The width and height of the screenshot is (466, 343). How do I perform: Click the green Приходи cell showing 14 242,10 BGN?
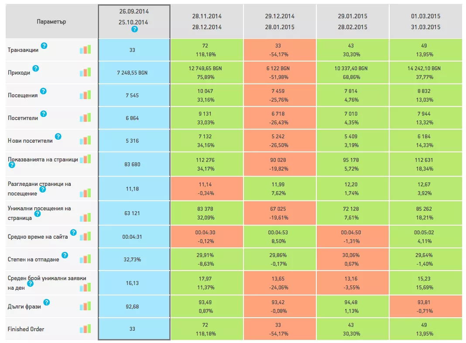[x=425, y=72]
